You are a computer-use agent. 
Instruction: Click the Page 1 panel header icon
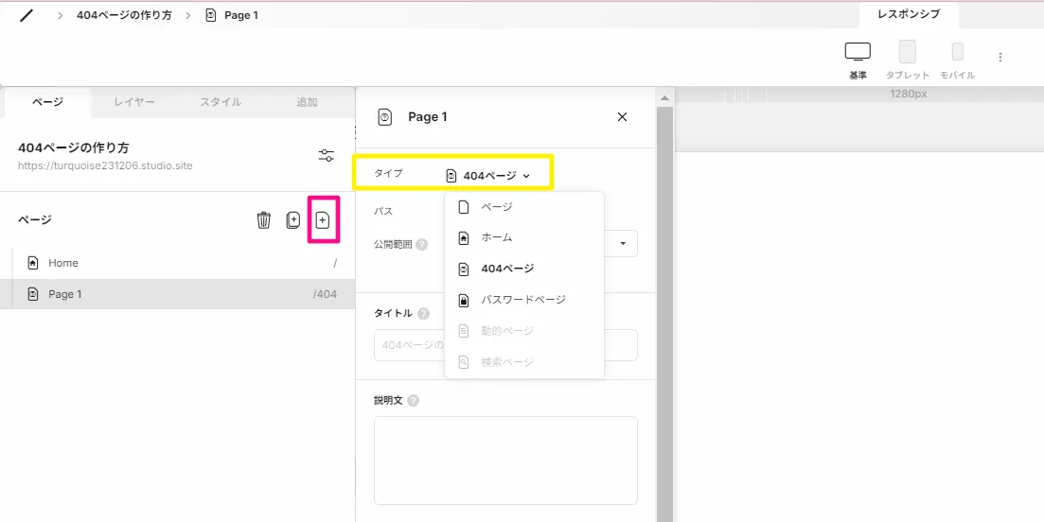(385, 117)
